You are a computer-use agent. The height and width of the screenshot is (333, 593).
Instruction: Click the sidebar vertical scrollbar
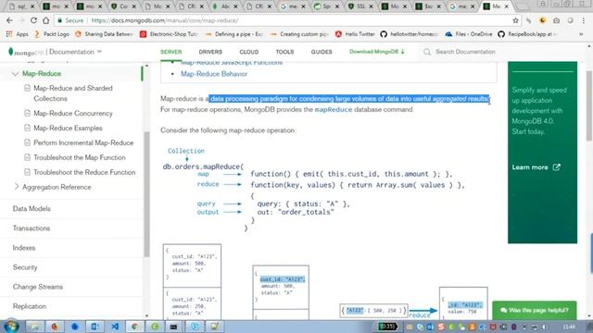coord(146,194)
